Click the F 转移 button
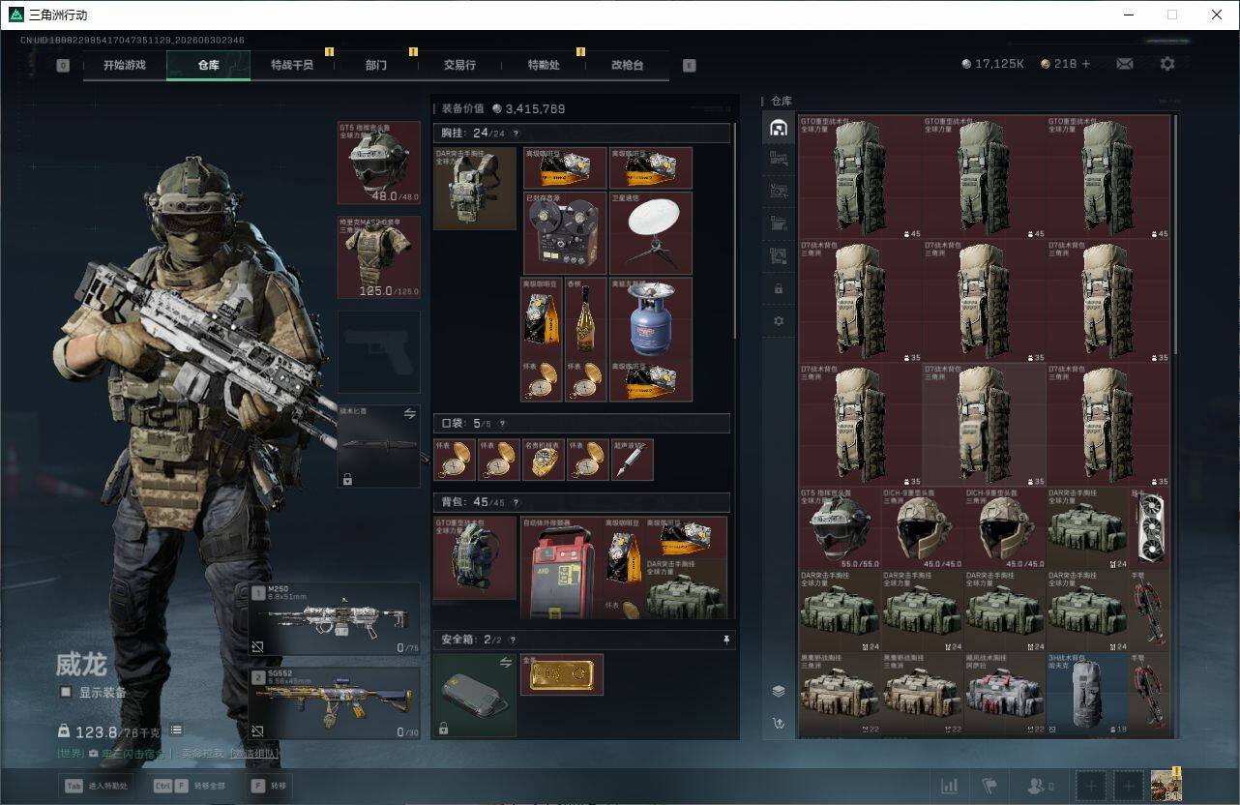The width and height of the screenshot is (1240, 805). 270,786
